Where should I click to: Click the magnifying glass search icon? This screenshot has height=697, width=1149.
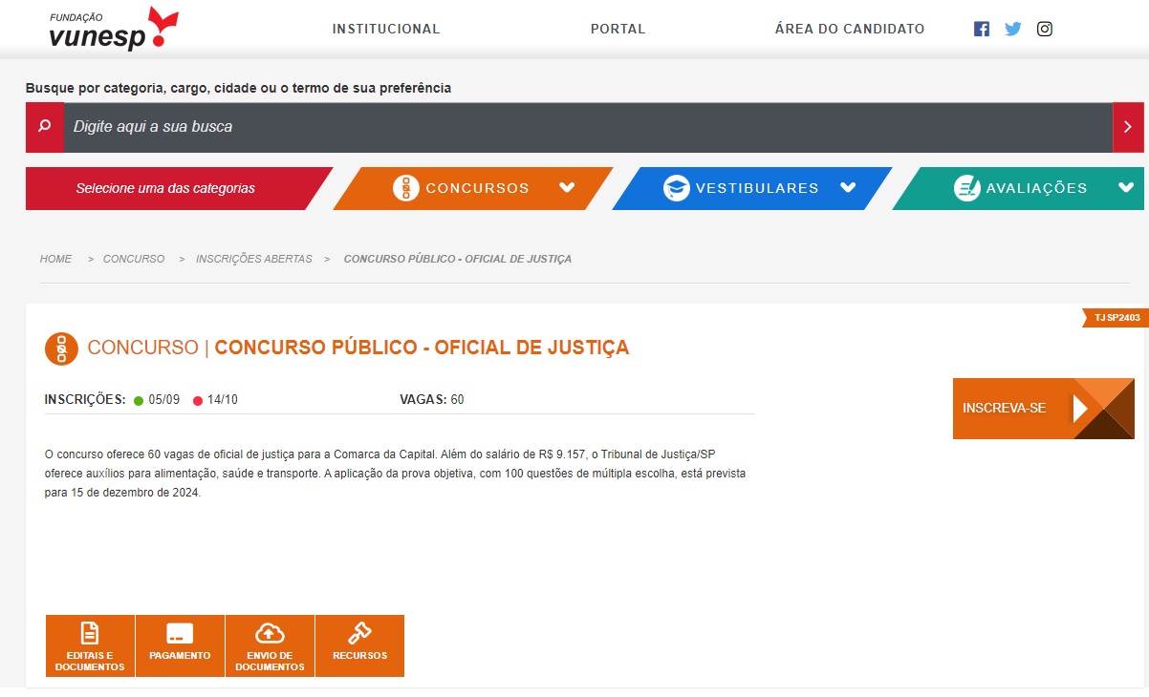[44, 127]
